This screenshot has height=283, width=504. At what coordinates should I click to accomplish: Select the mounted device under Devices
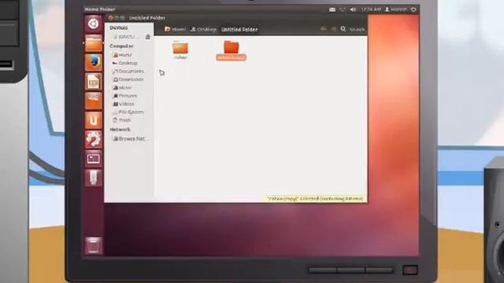pos(126,37)
